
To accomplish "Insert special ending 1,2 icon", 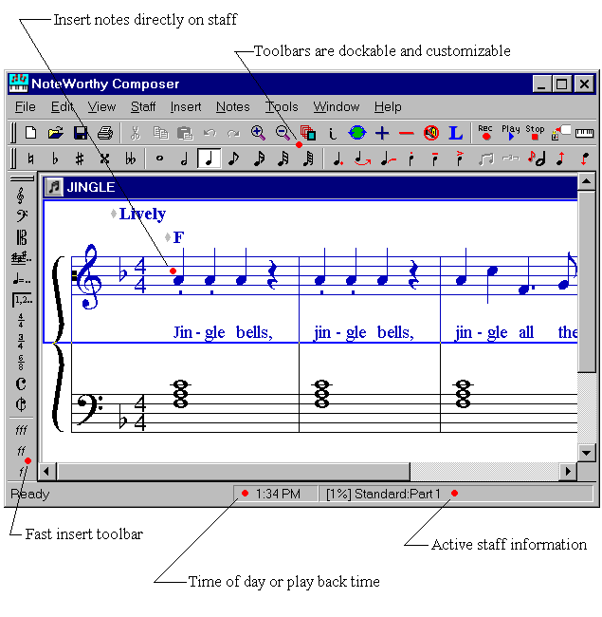I will 22,301.
